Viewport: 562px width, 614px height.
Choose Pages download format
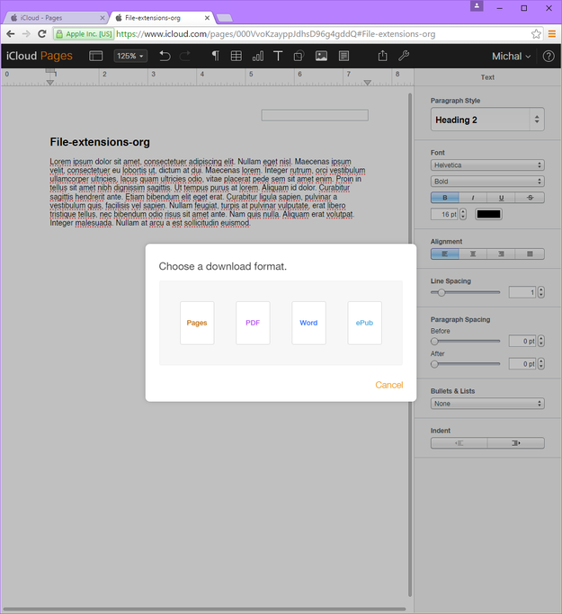click(x=197, y=323)
